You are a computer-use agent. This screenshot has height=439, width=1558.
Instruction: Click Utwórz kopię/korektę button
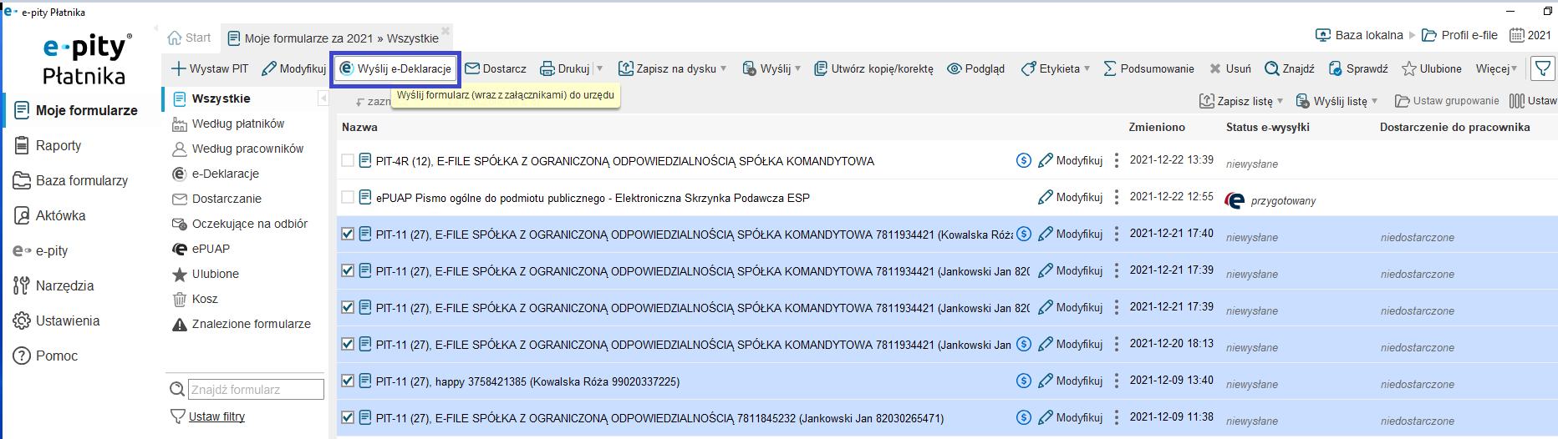pos(873,68)
